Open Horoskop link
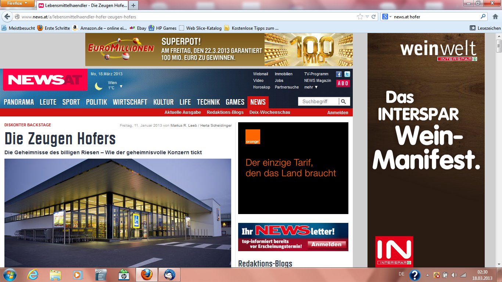Screen dimensions: 502x282 tap(262, 87)
